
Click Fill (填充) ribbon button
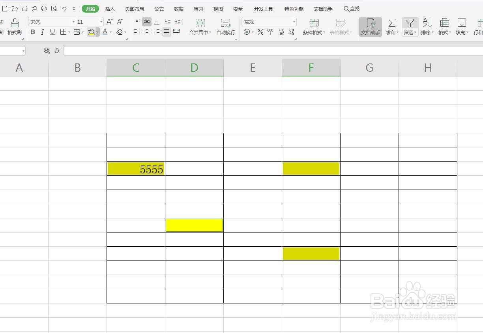pyautogui.click(x=462, y=26)
